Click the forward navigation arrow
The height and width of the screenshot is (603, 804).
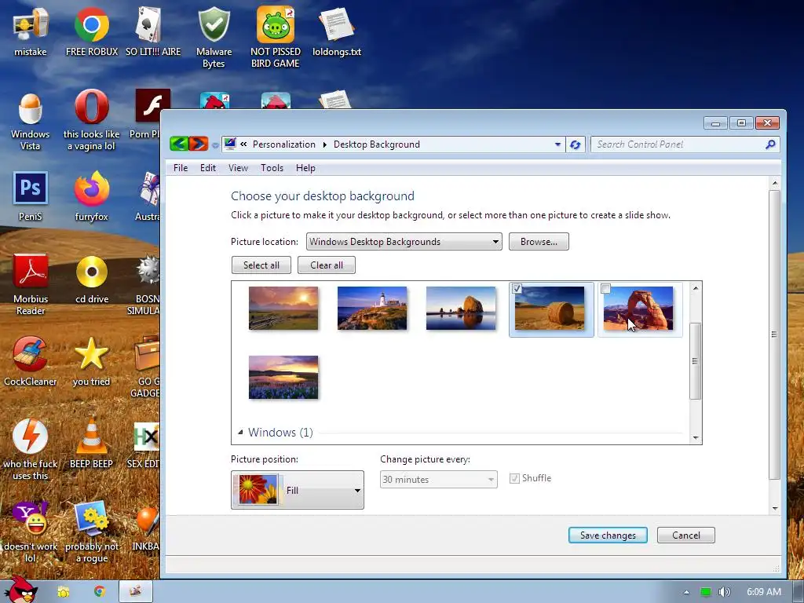pyautogui.click(x=199, y=144)
